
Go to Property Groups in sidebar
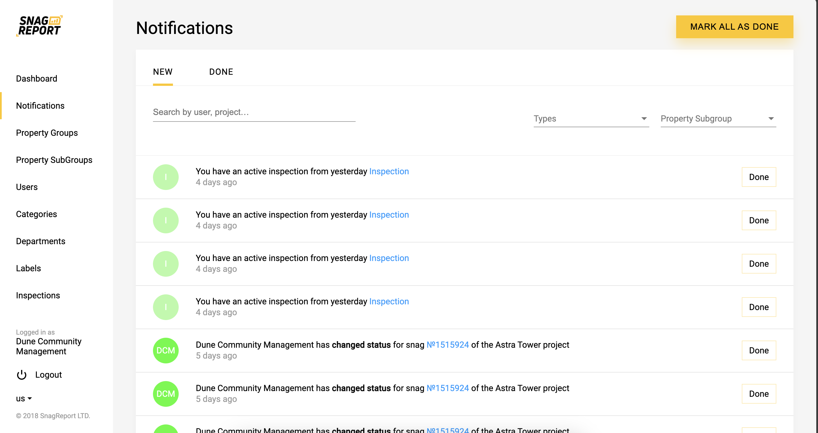click(47, 133)
